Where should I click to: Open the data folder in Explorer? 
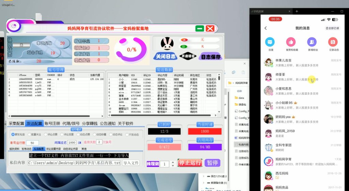[x=240, y=98]
